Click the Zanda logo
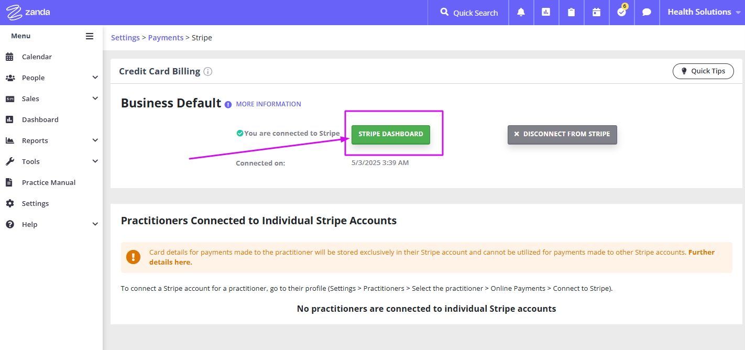This screenshot has width=745, height=350. [28, 12]
